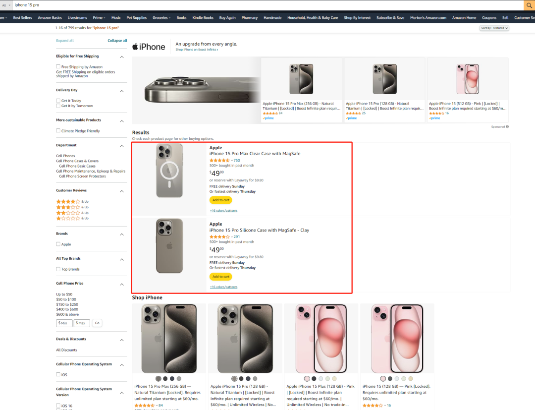The image size is (535, 410).
Task: Open the Sort by Featured dropdown
Action: coord(494,28)
